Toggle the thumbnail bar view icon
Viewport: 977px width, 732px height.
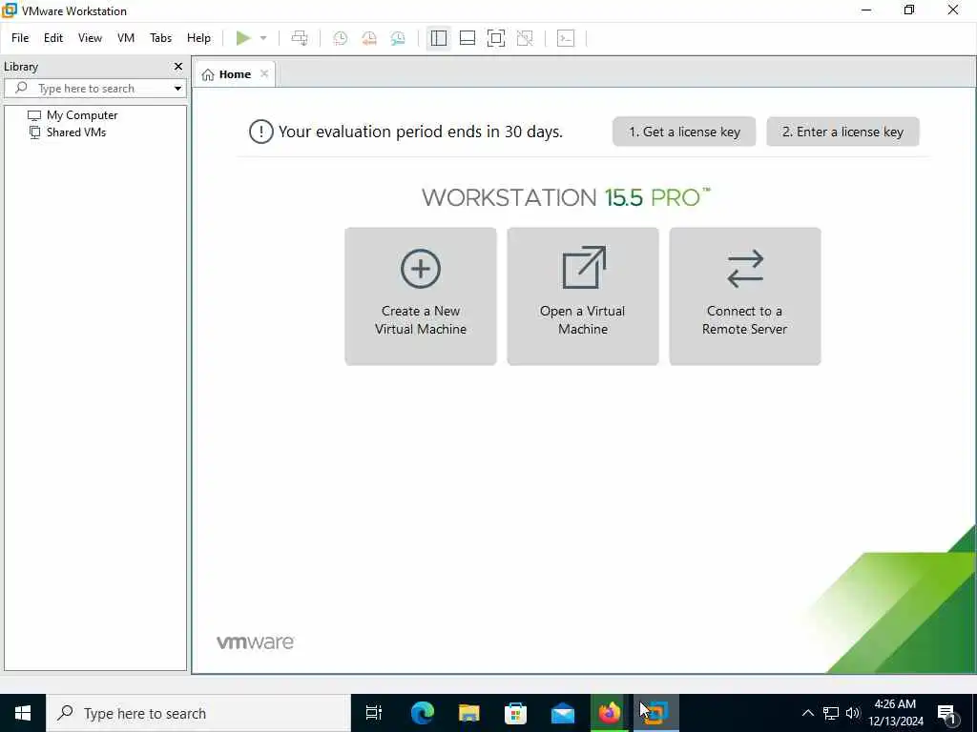click(468, 38)
